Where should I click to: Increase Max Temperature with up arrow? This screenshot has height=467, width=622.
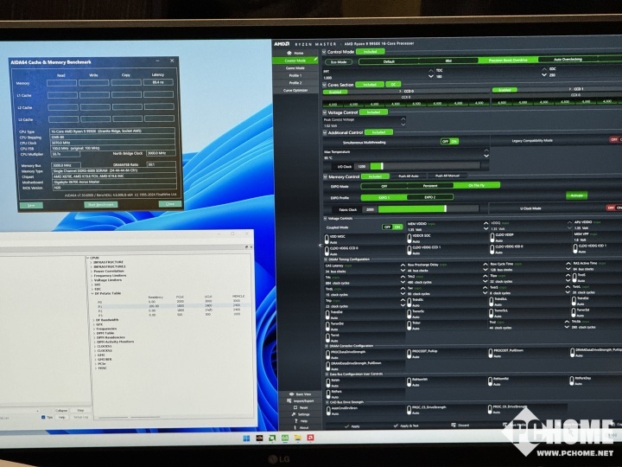[486, 150]
